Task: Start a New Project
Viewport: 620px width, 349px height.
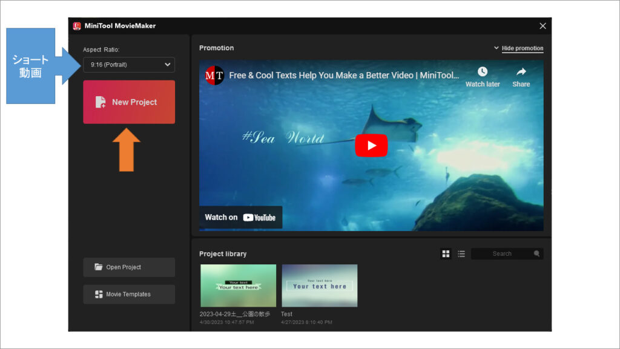Action: click(x=128, y=102)
